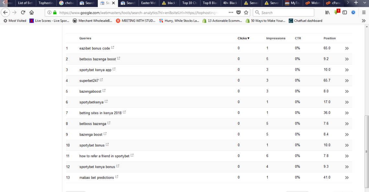Open the Library icon in toolbar
This screenshot has width=369, height=192.
327,13
